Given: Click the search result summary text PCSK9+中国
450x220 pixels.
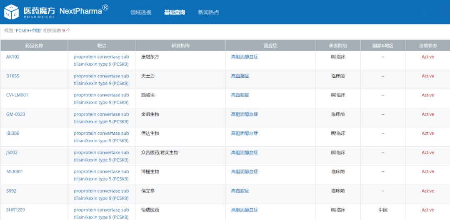Looking at the screenshot, I should tap(29, 31).
